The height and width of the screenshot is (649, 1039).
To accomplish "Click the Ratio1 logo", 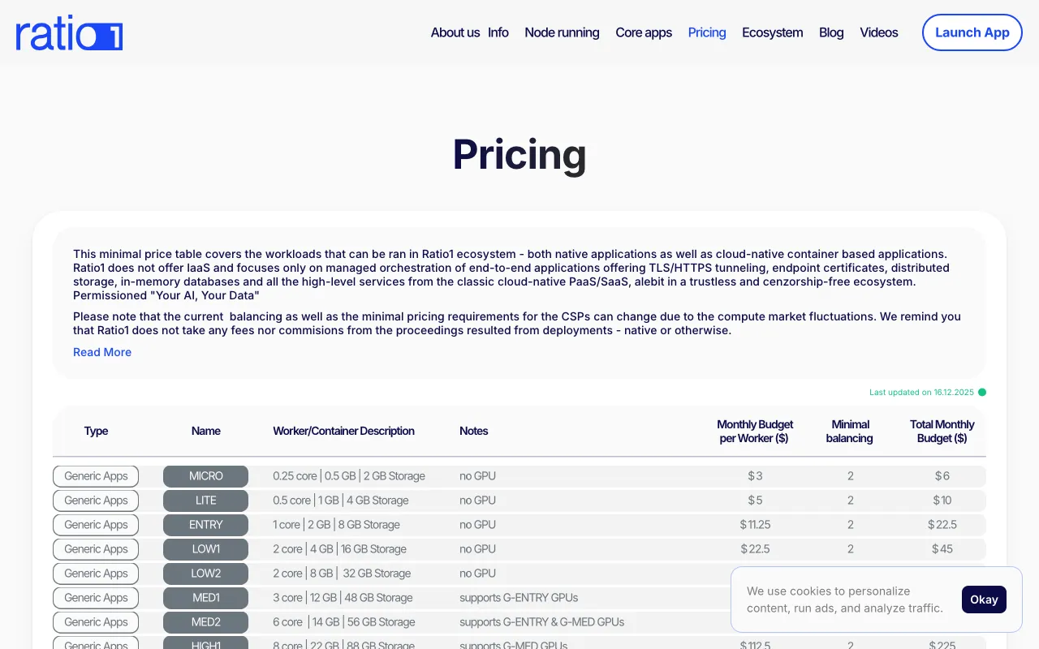I will pyautogui.click(x=69, y=32).
